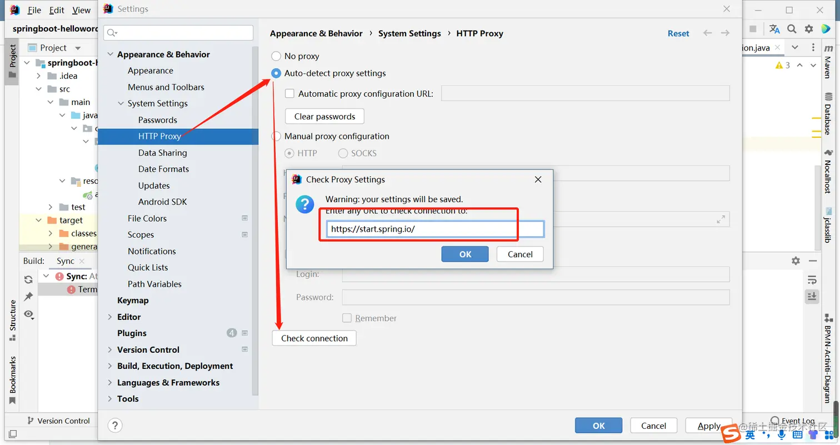Open the Keymap settings page
840x445 pixels.
(x=133, y=301)
